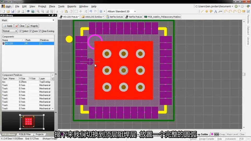
Task: Switch to the NetTie.SchLib tab
Action: point(114,17)
